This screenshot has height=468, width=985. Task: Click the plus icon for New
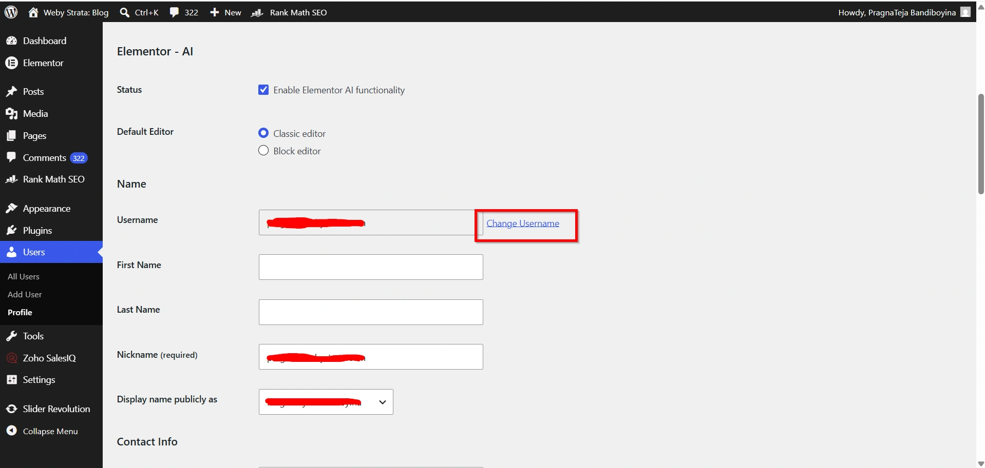point(215,12)
